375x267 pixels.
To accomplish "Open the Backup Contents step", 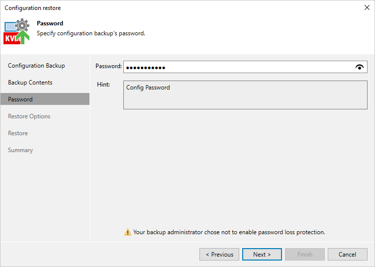I will tap(30, 83).
